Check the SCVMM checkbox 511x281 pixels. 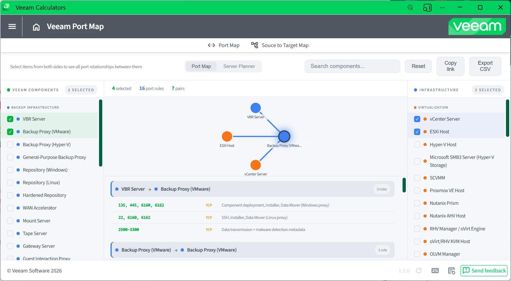pos(417,178)
